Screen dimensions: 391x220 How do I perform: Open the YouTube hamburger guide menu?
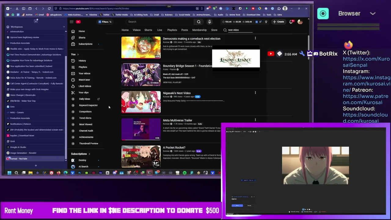coord(71,22)
